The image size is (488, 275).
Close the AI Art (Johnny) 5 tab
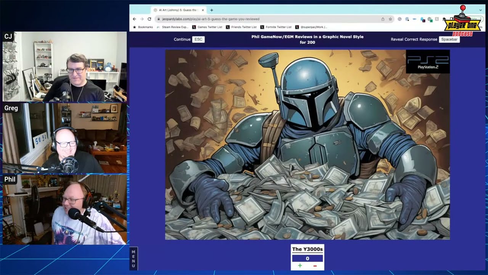click(203, 10)
